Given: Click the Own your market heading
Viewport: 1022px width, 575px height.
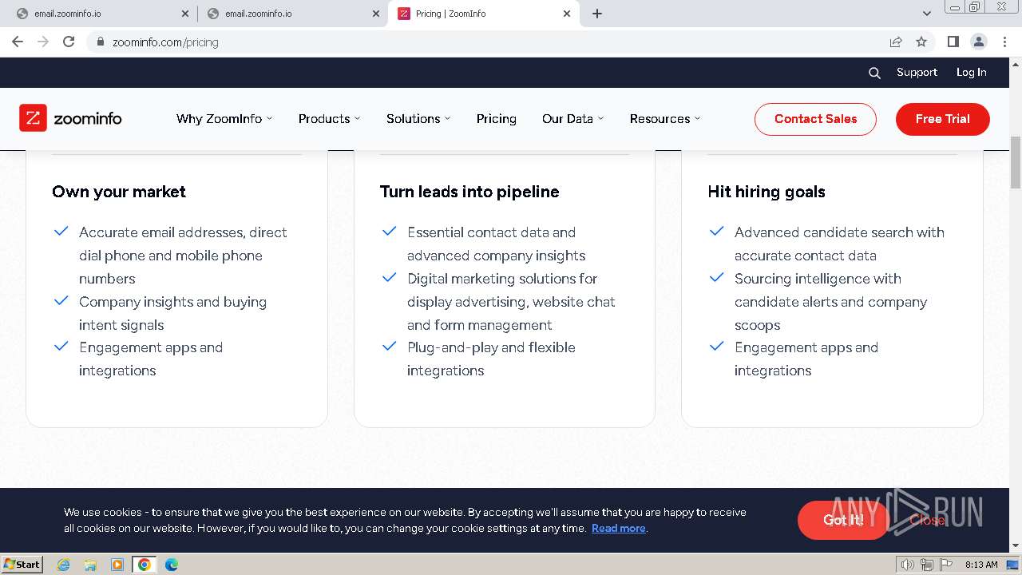Looking at the screenshot, I should click(119, 192).
